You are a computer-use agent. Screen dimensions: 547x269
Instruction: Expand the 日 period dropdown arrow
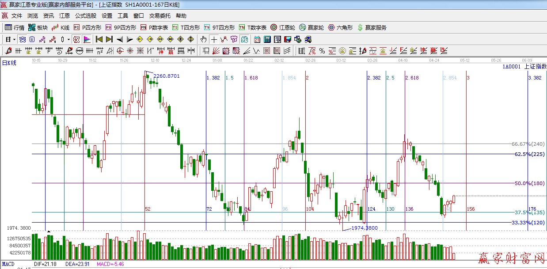(14, 39)
